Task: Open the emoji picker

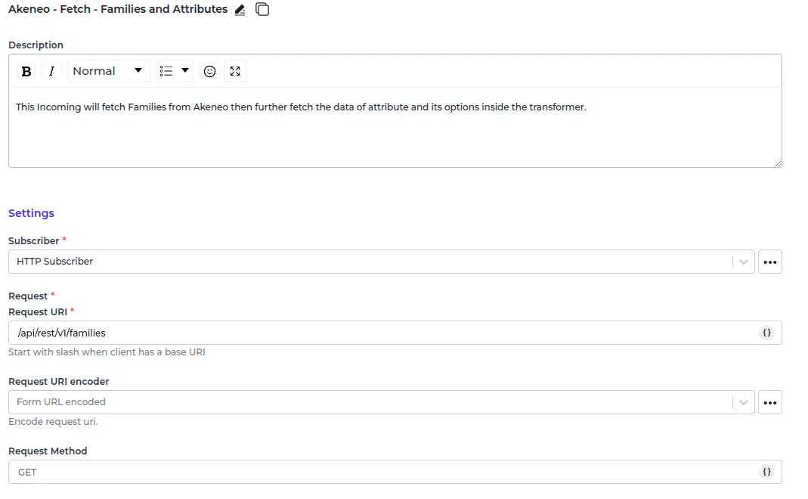Action: tap(209, 71)
